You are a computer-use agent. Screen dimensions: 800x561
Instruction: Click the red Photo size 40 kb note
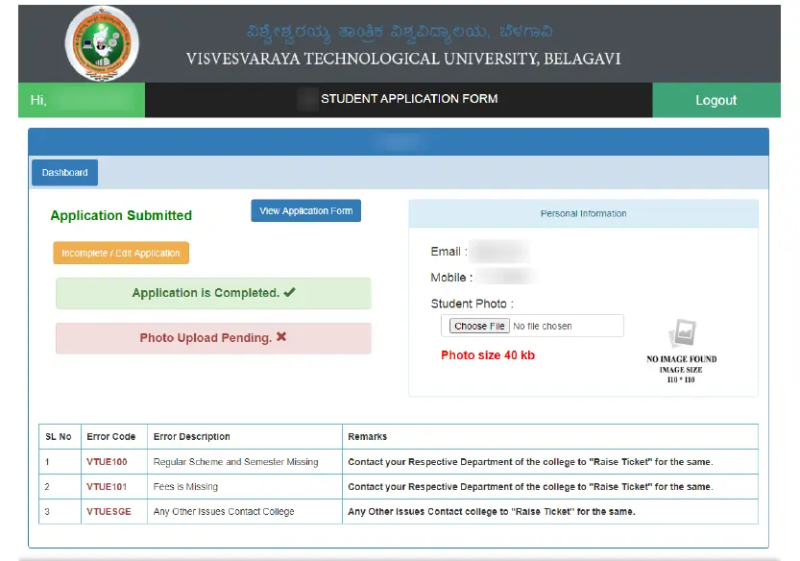coord(488,355)
